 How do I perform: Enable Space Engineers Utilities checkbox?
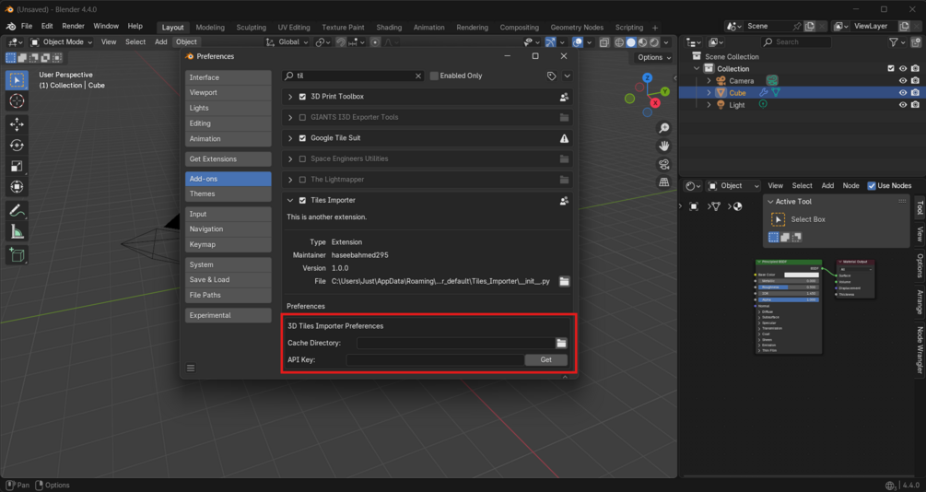[x=302, y=158]
